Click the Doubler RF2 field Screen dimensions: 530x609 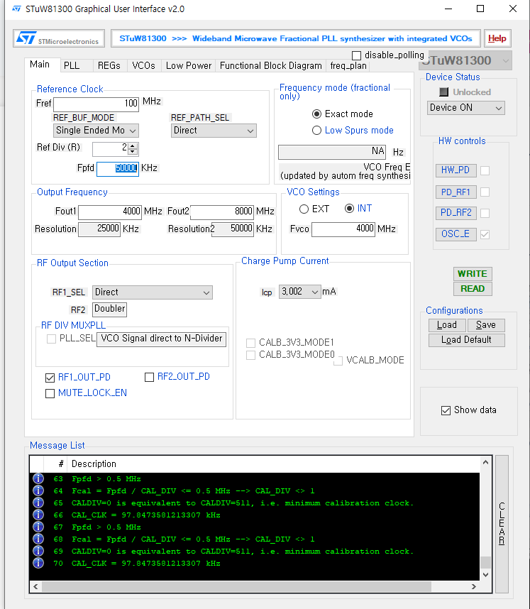point(109,309)
